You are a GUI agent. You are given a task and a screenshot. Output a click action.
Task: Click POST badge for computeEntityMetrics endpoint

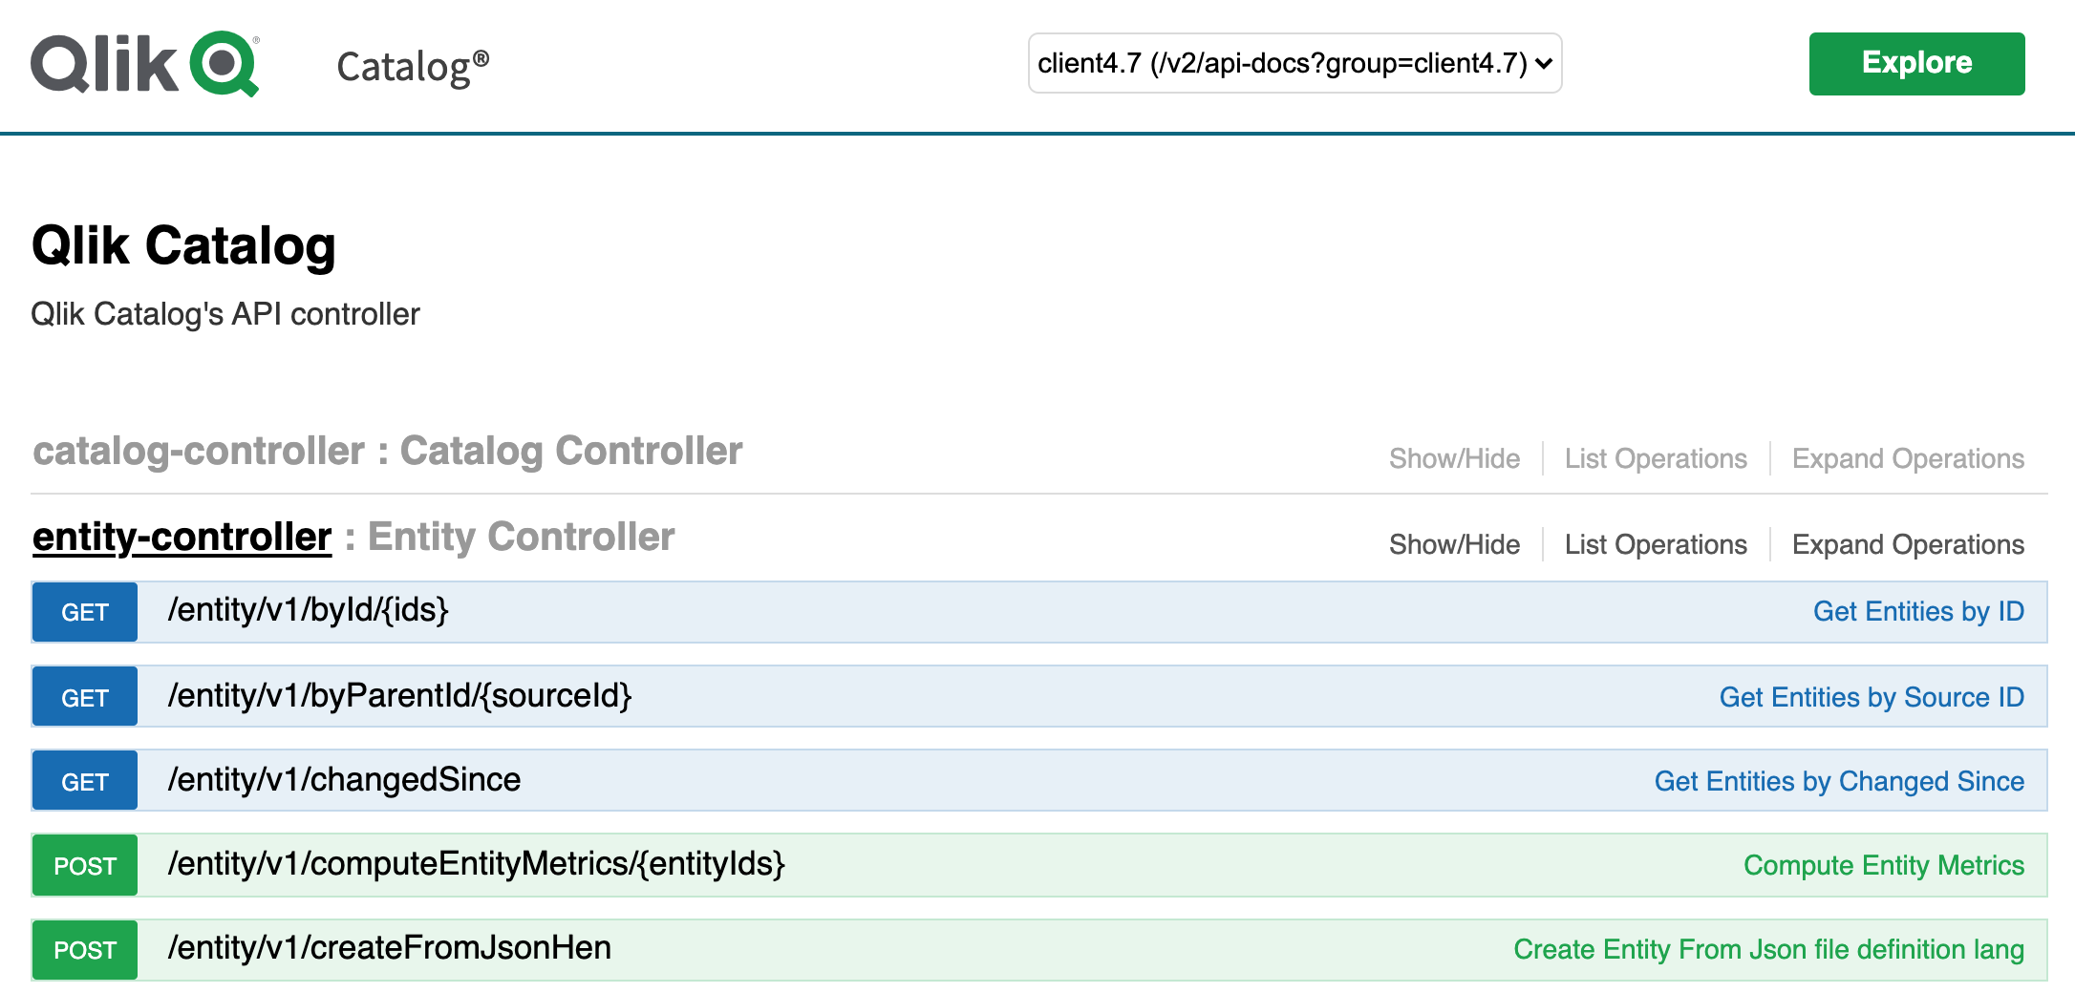[85, 866]
